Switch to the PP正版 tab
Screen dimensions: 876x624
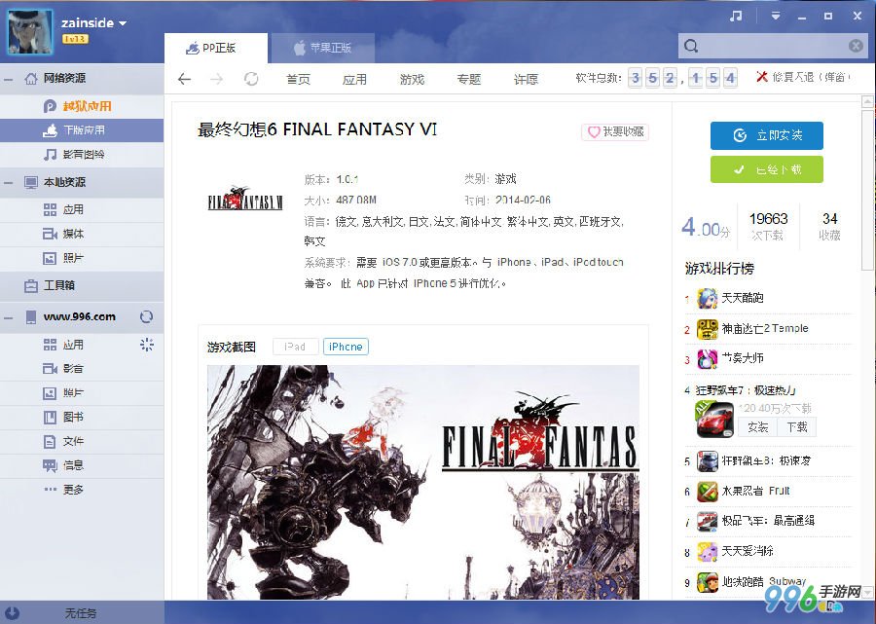[x=216, y=48]
